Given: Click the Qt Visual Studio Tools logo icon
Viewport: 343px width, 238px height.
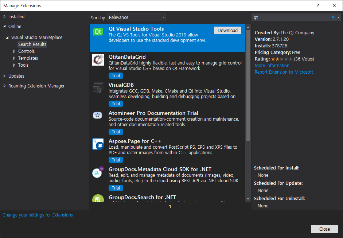Looking at the screenshot, I should point(98,32).
